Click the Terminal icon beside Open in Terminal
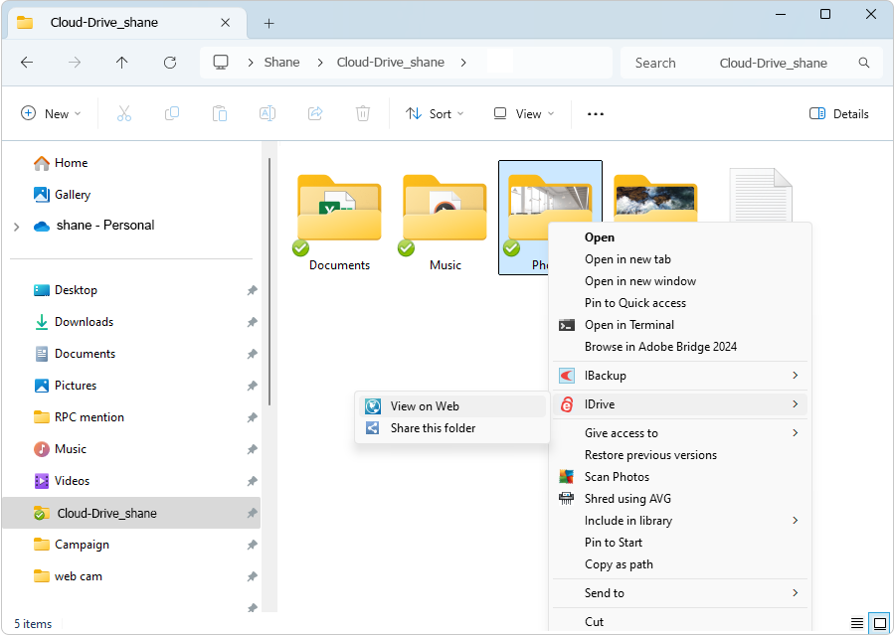 pos(566,325)
